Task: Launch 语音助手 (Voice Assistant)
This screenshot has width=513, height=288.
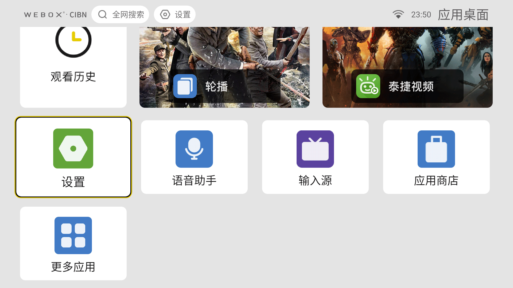Action: pyautogui.click(x=194, y=157)
